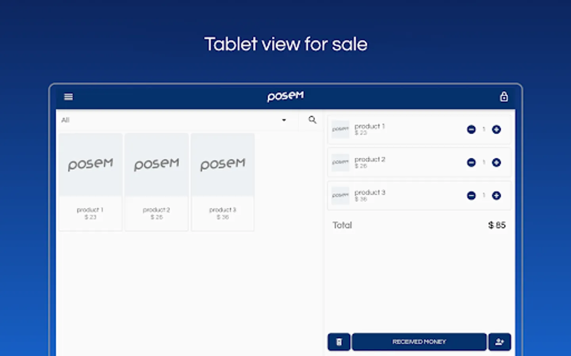Add product 2 tile to sale

[157, 182]
